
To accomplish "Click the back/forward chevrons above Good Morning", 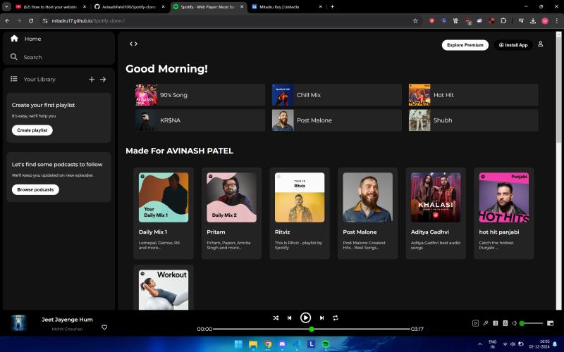I will click(133, 44).
